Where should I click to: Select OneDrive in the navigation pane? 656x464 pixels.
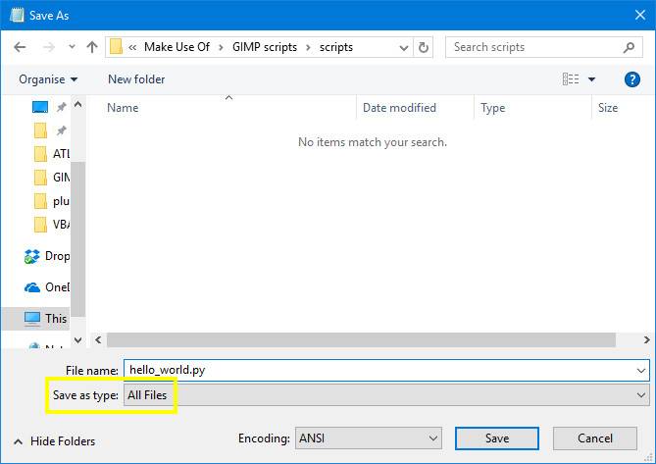click(47, 287)
